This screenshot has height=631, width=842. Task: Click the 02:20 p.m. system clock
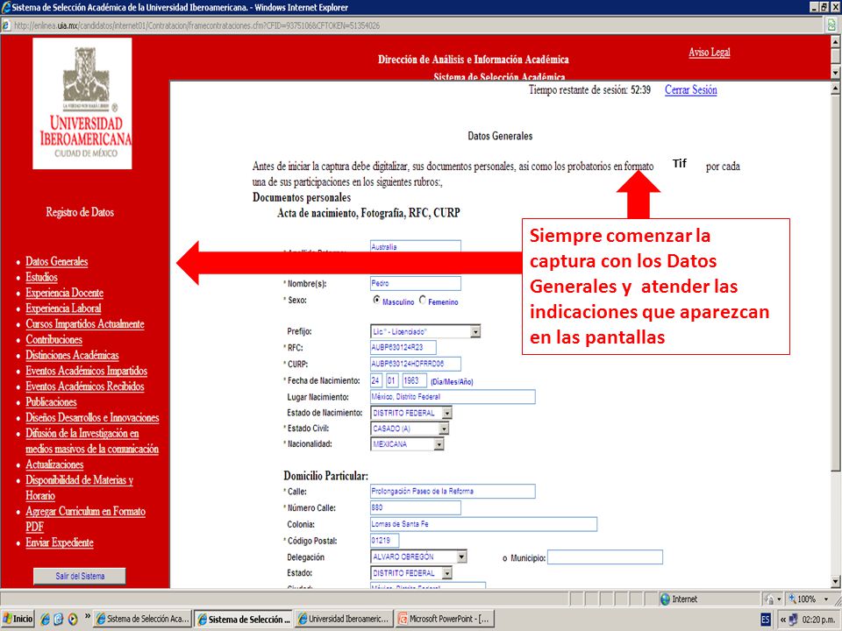820,620
